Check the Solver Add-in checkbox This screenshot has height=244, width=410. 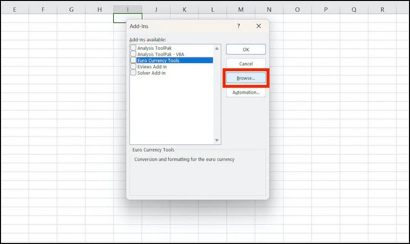[133, 72]
